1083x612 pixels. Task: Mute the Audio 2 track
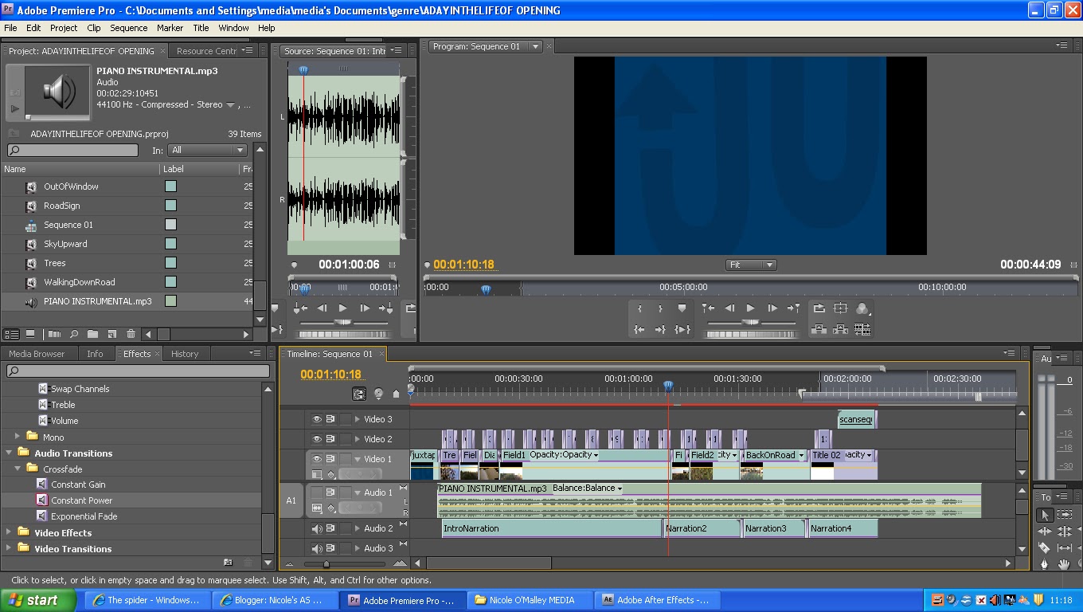point(316,528)
